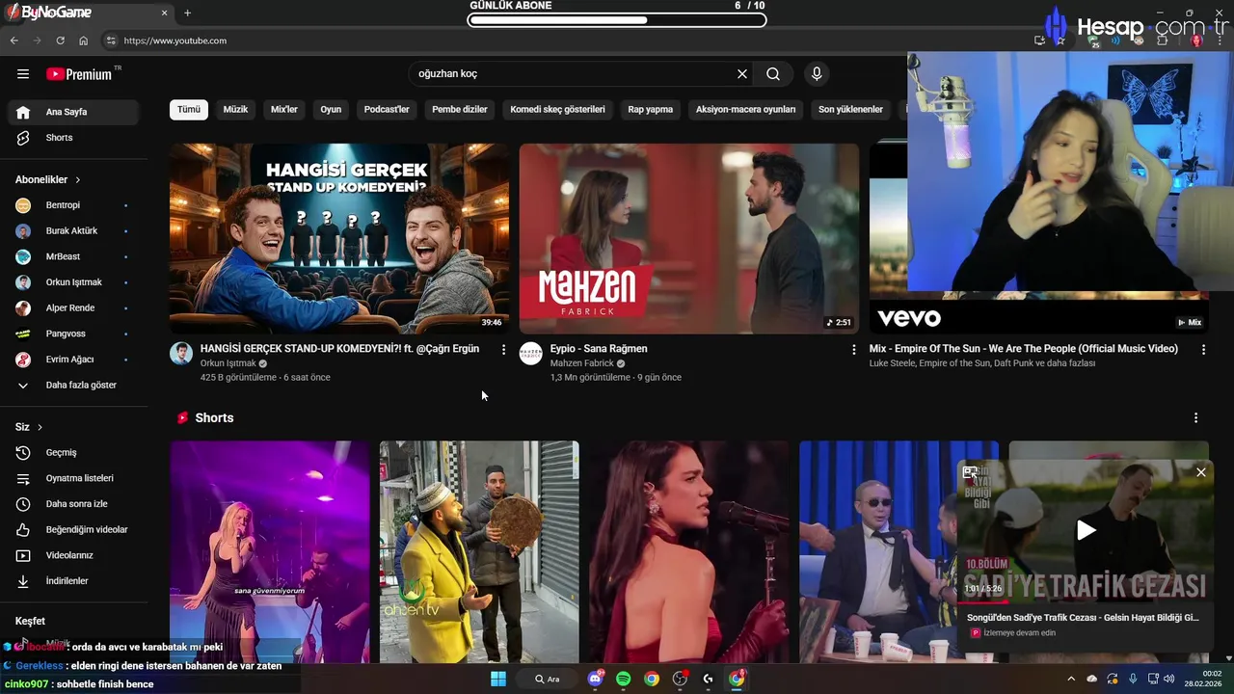Image resolution: width=1234 pixels, height=694 pixels.
Task: Open Beğendiğim videolar list
Action: click(x=73, y=530)
